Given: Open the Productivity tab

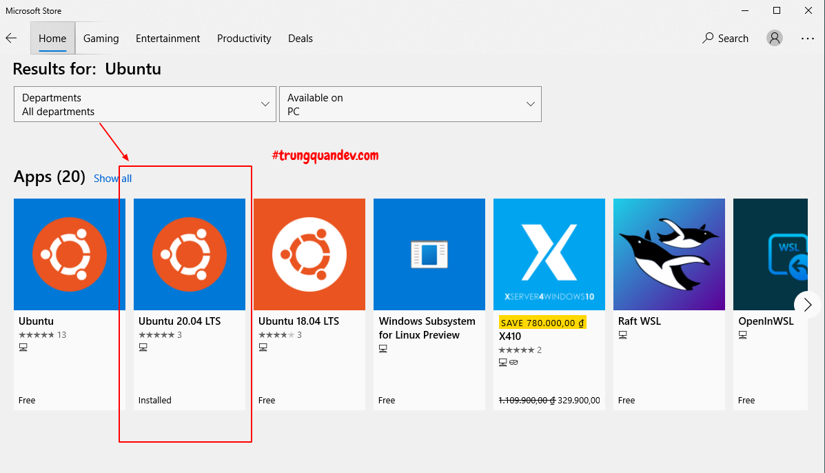Looking at the screenshot, I should click(244, 39).
